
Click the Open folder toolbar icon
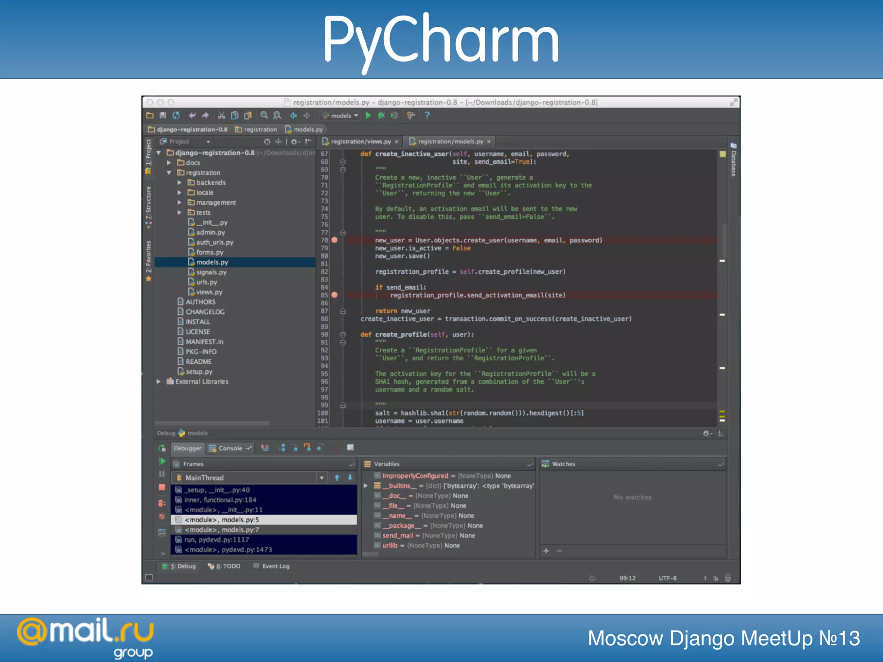[150, 116]
